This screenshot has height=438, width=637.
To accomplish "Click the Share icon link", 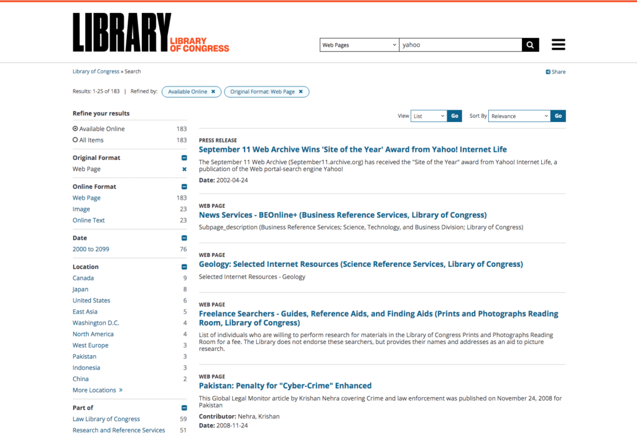I will [x=556, y=72].
